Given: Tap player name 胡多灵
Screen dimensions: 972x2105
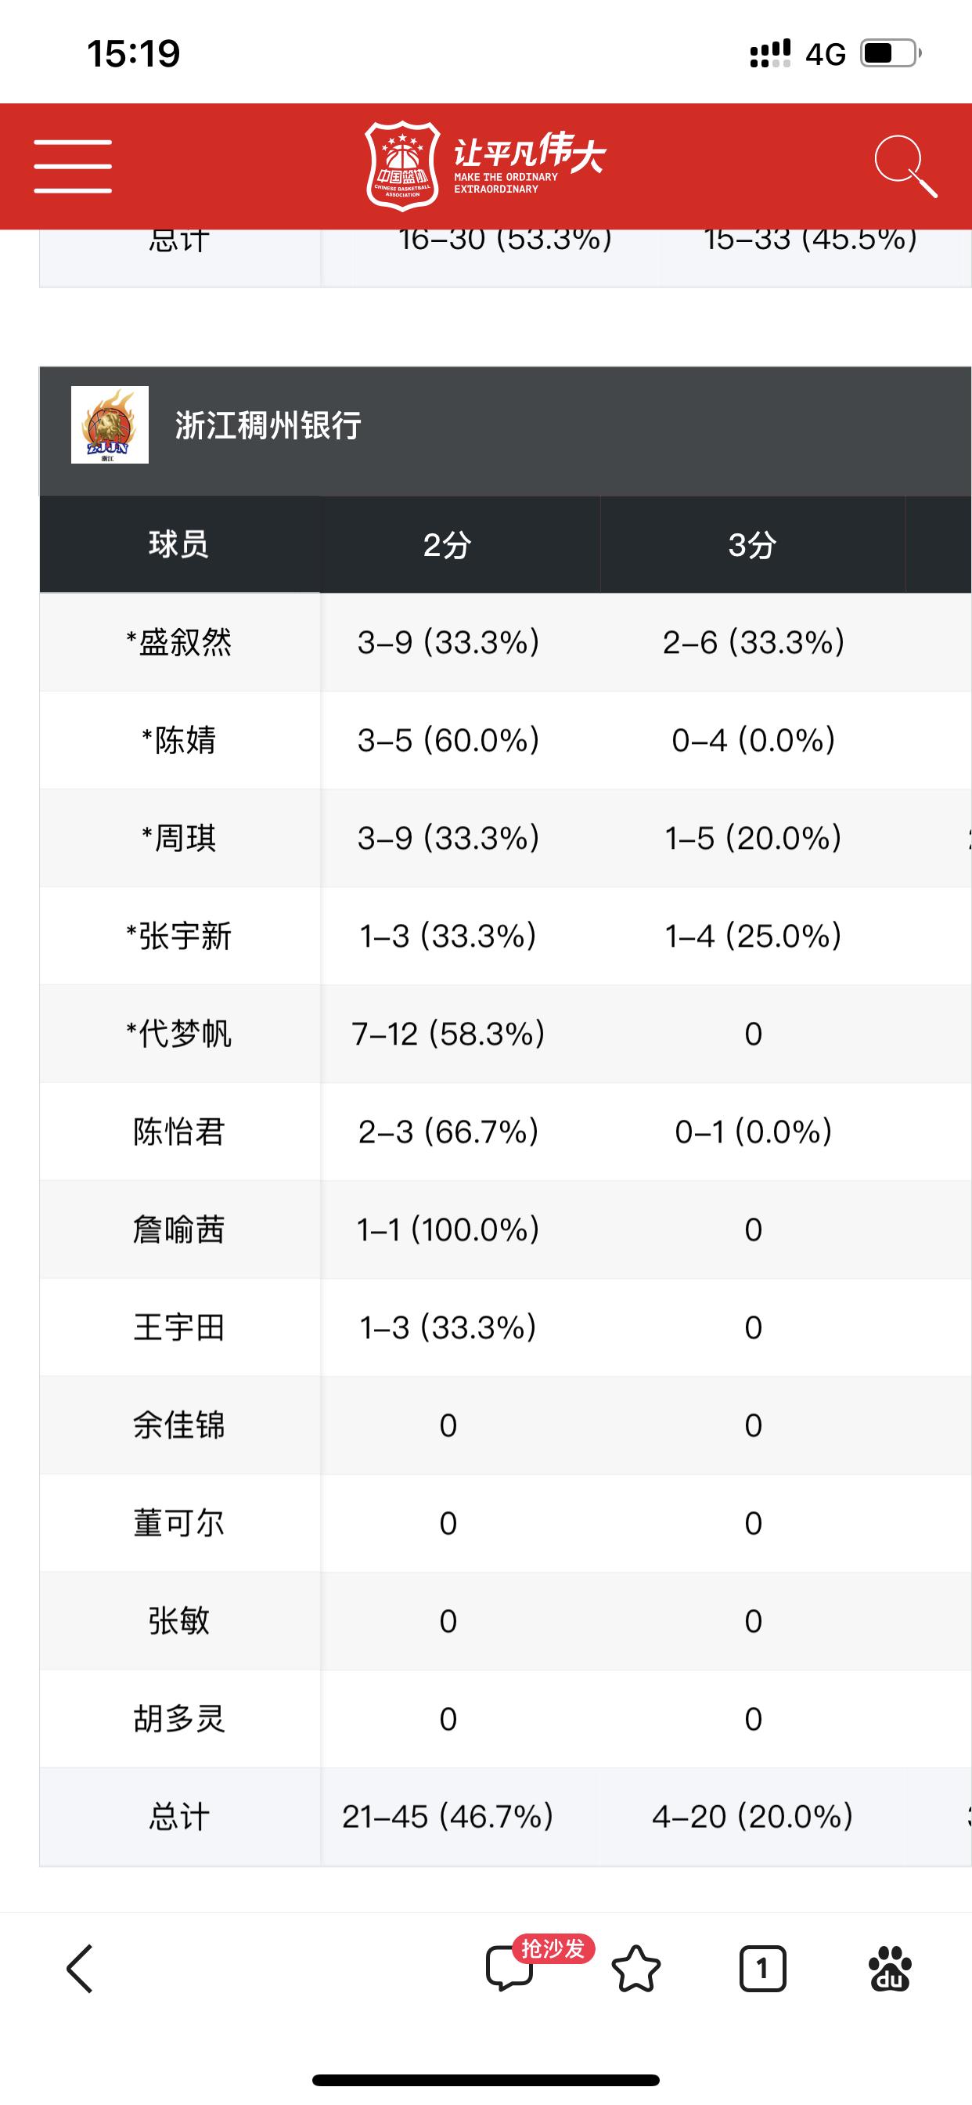Looking at the screenshot, I should coord(179,1719).
